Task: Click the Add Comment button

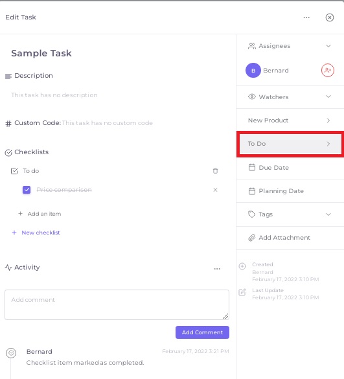Action: pos(202,332)
